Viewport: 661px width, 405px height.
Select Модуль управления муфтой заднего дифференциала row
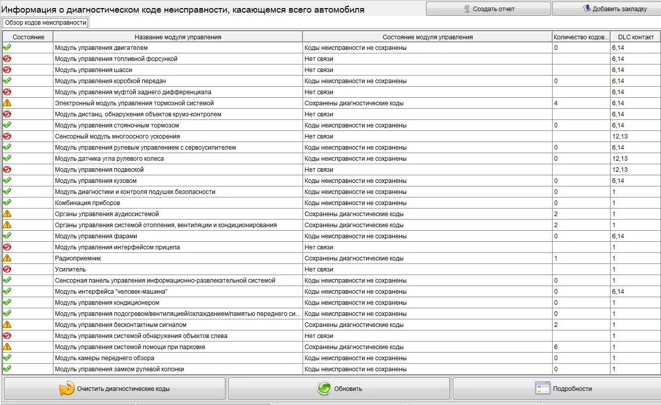pos(331,92)
